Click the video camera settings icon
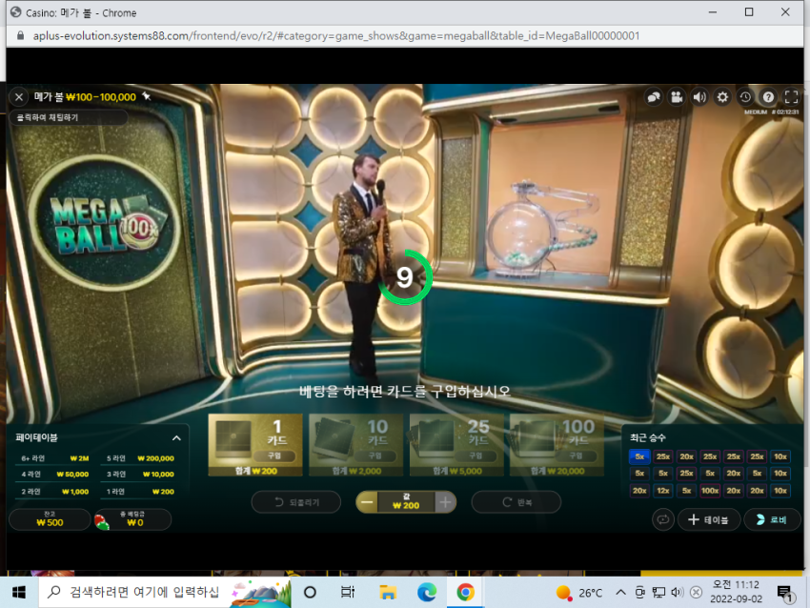 (677, 97)
